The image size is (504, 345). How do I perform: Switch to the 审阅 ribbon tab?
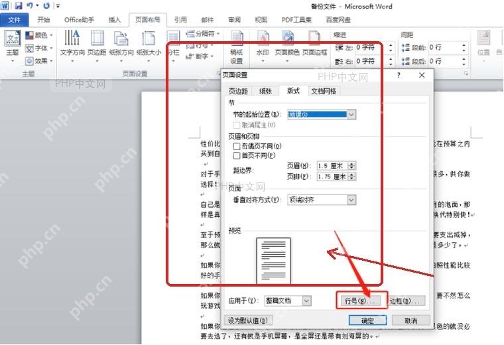pos(234,20)
